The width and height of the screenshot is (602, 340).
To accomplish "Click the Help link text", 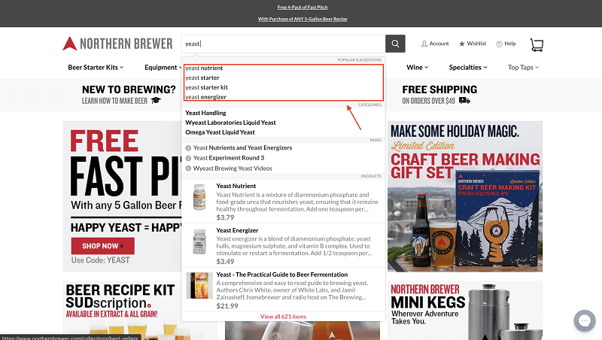I will coord(510,44).
